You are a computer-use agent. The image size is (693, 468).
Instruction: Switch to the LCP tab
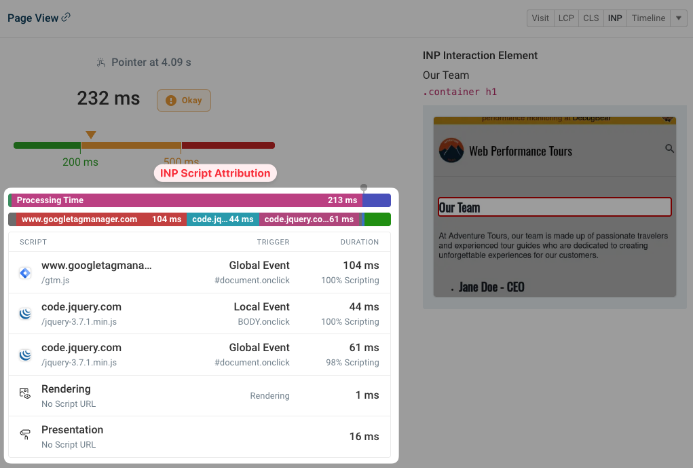coord(566,18)
